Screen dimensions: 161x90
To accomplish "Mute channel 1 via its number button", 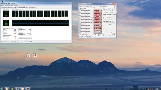I will point(80,10).
